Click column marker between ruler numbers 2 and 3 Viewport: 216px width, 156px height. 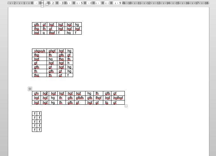point(57,3)
